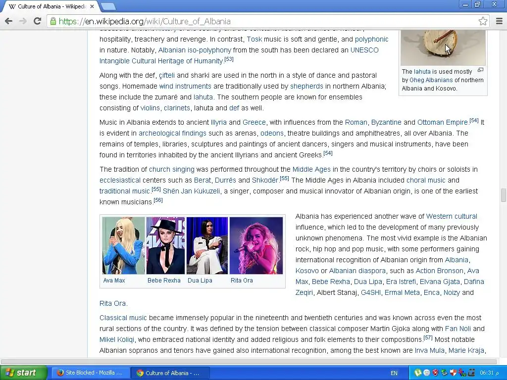
Task: Click the uTorrent tray icon
Action: pos(418,373)
